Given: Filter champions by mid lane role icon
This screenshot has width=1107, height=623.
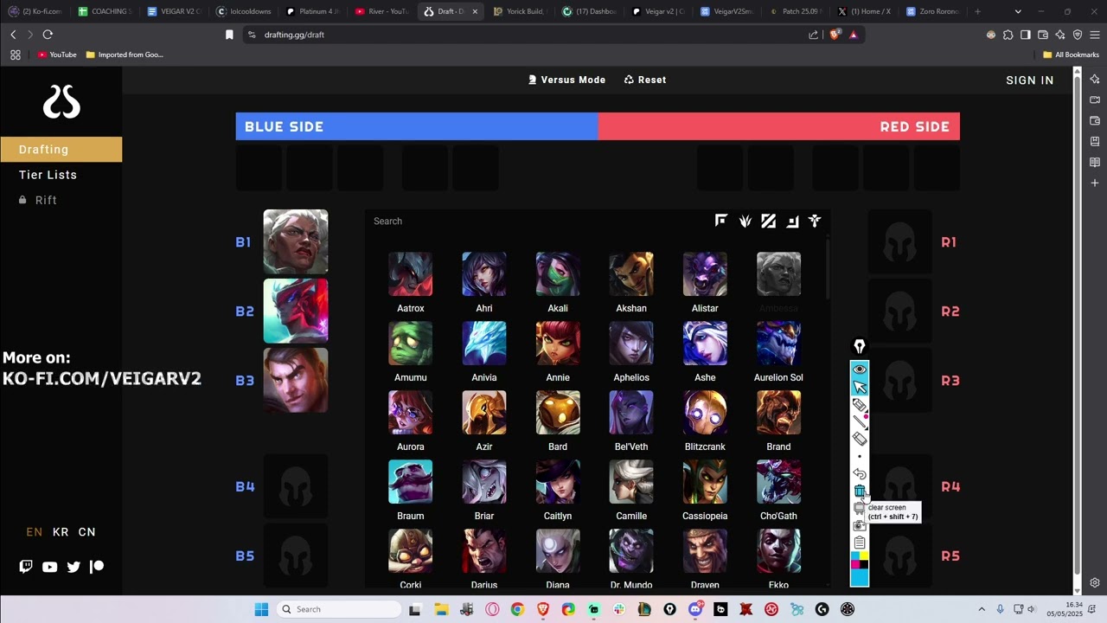Looking at the screenshot, I should [x=769, y=222].
